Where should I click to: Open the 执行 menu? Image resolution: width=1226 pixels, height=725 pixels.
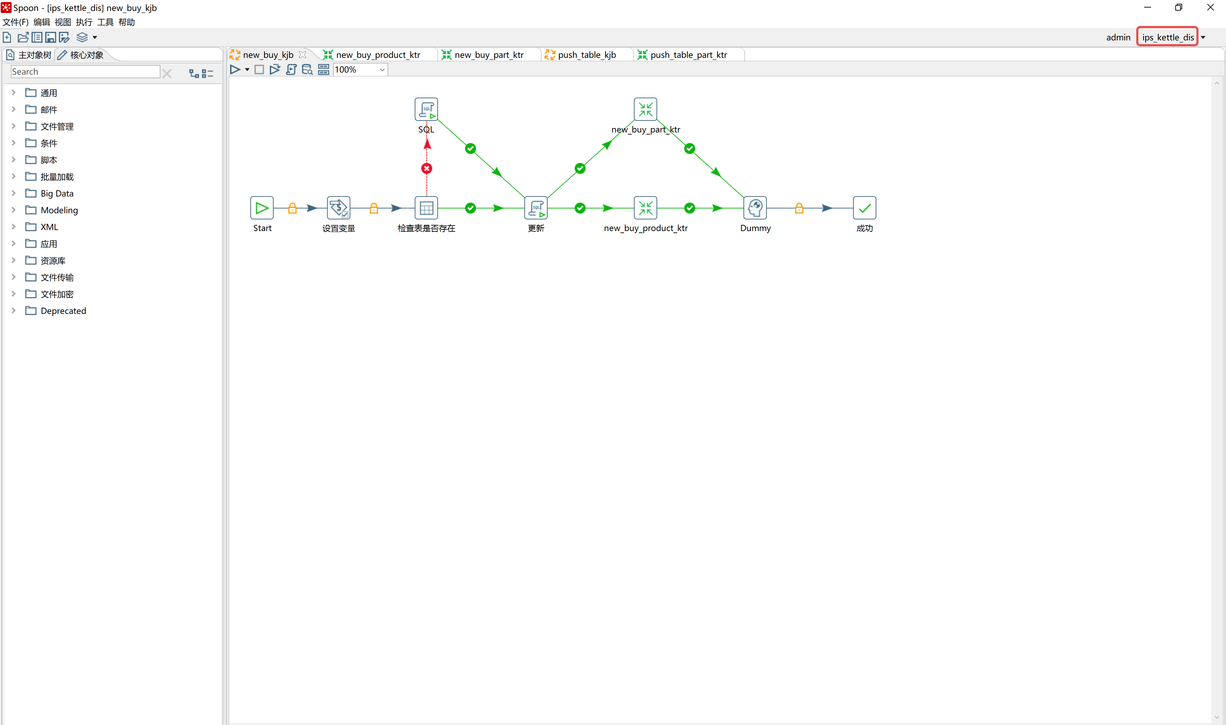point(84,22)
